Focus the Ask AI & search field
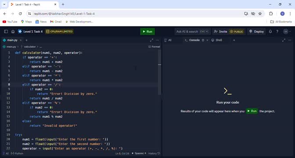This screenshot has height=158, width=295. (192, 32)
